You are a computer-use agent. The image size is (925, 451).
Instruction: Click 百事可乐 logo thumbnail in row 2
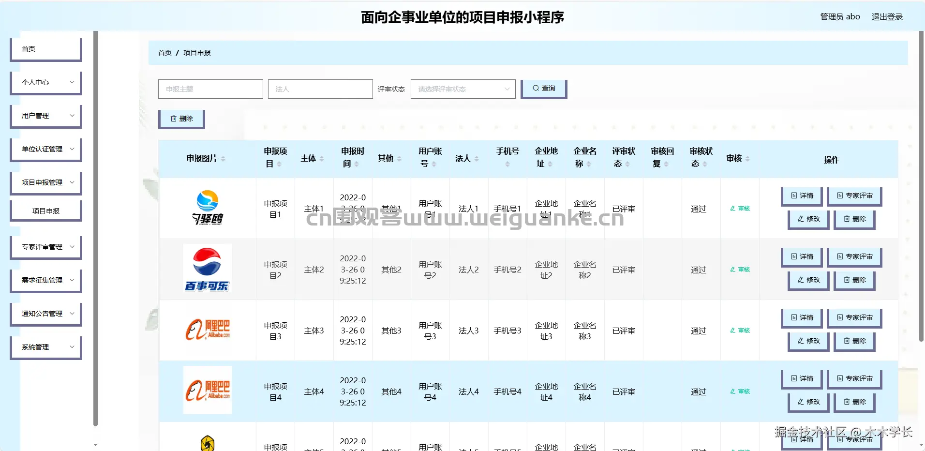[x=208, y=269]
